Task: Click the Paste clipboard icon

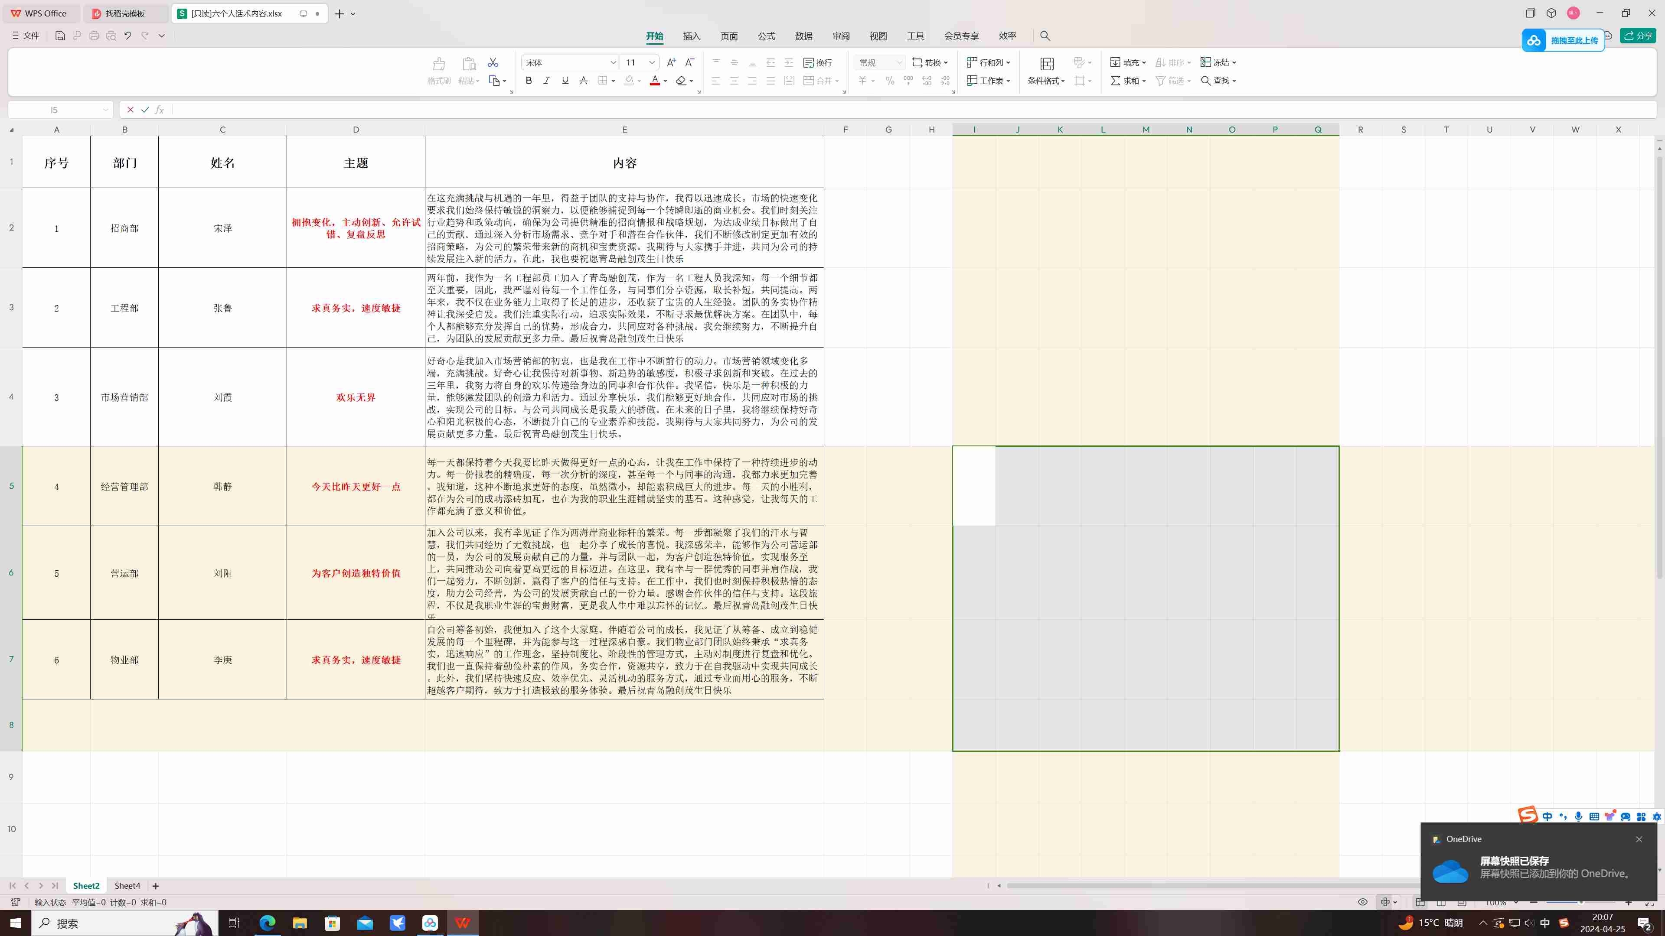Action: [469, 63]
